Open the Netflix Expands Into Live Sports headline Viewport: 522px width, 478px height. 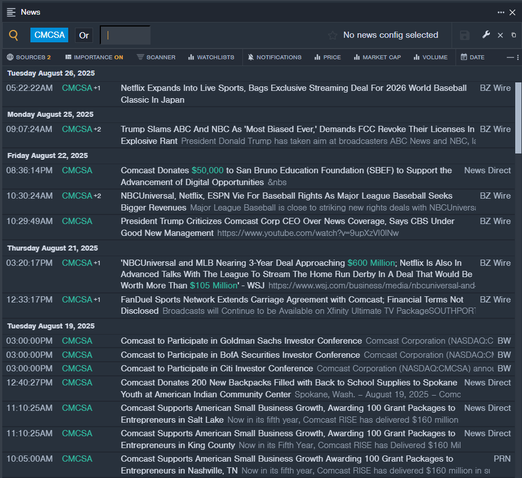[293, 94]
